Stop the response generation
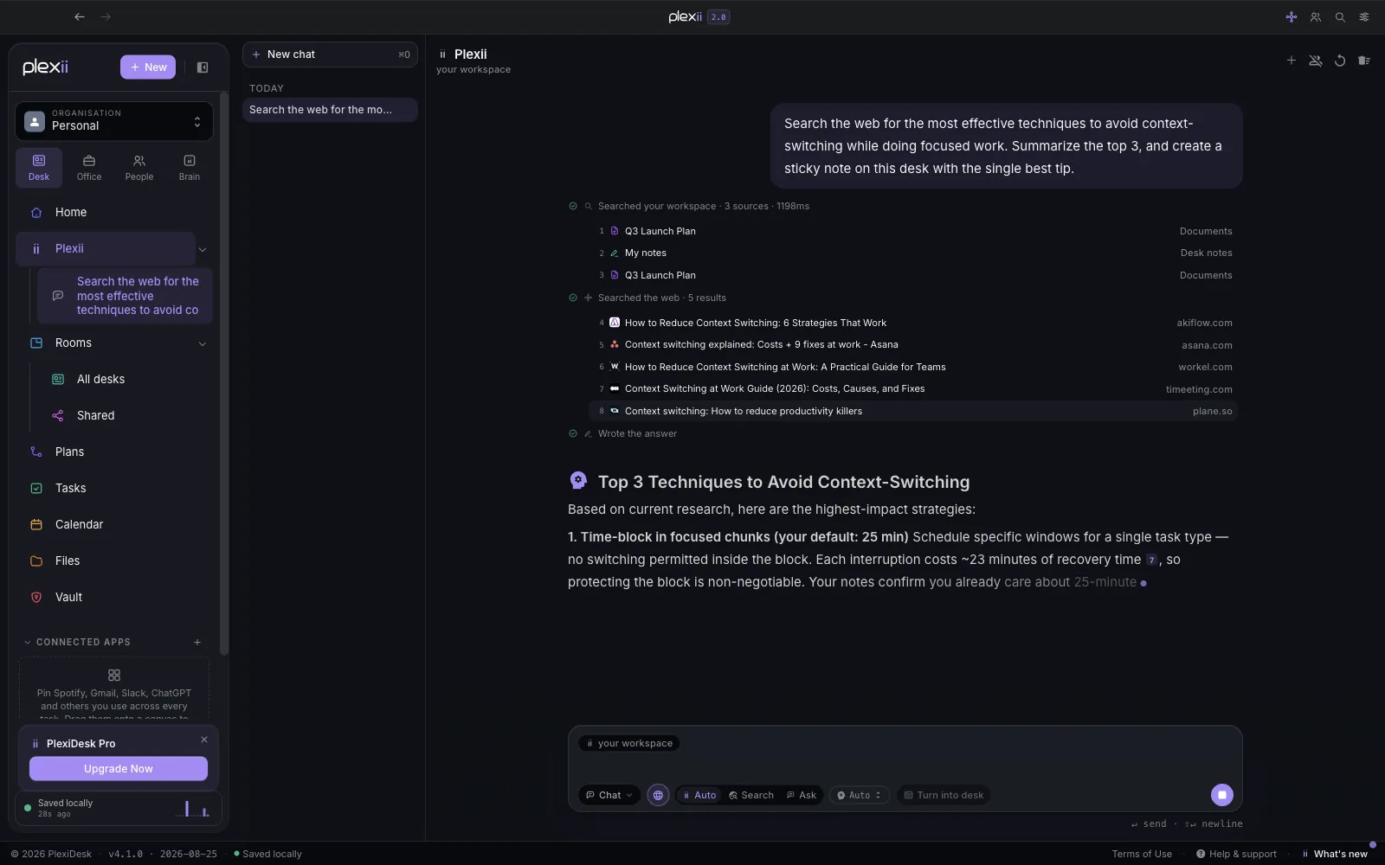Image resolution: width=1385 pixels, height=865 pixels. 1222,795
